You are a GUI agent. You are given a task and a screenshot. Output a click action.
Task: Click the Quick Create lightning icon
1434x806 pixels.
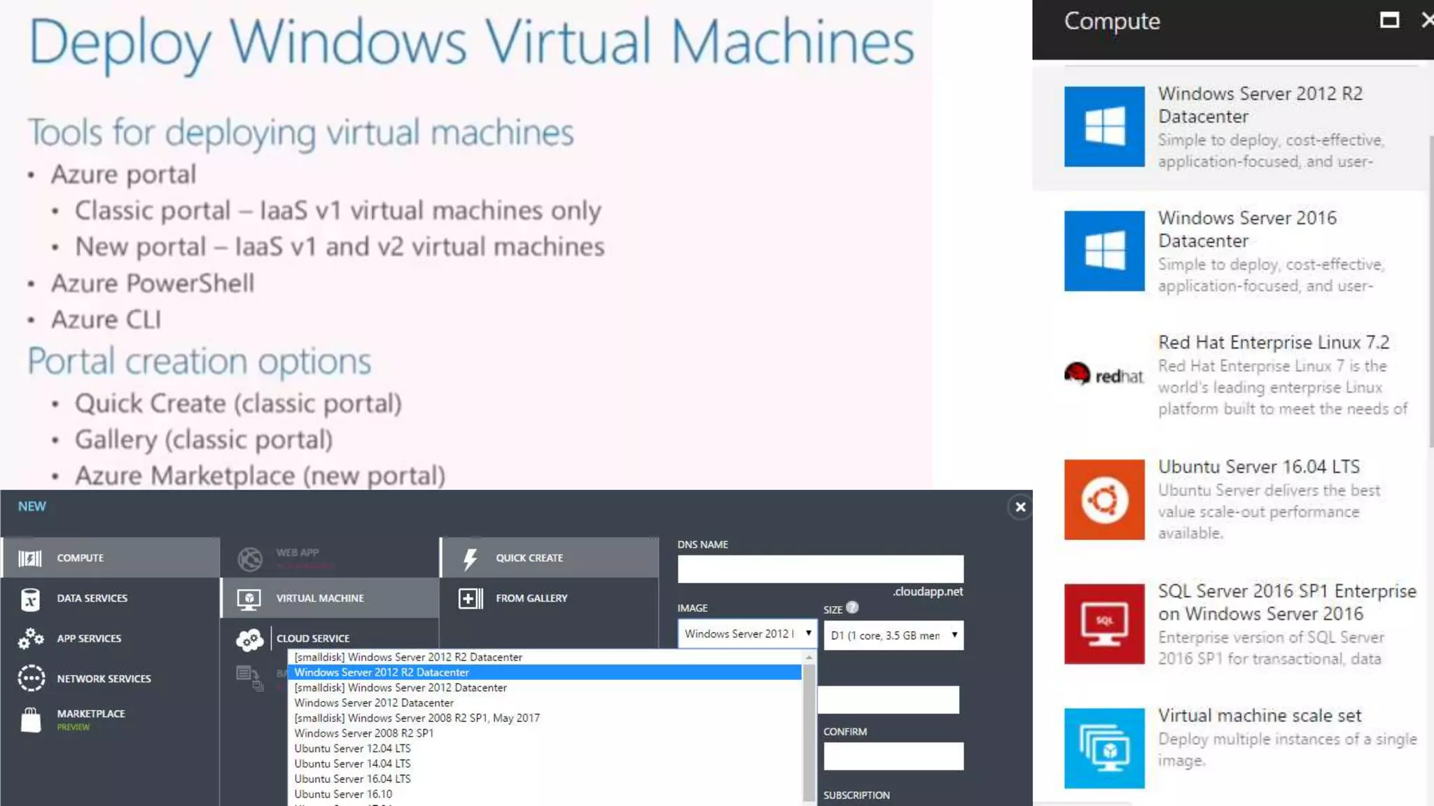pos(471,558)
